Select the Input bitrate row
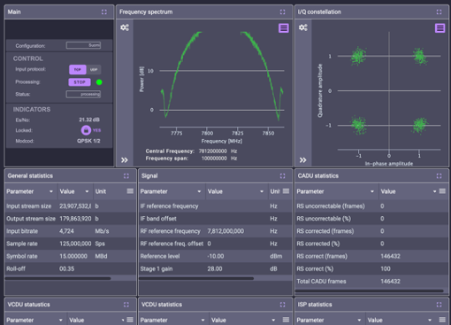 point(71,231)
